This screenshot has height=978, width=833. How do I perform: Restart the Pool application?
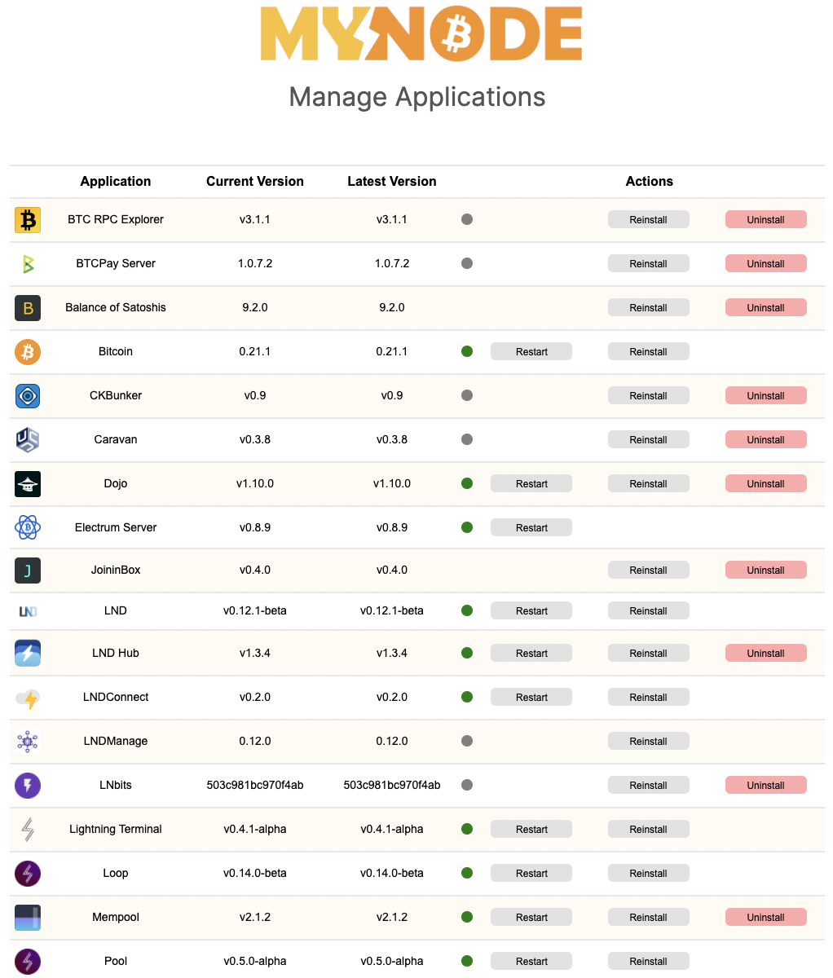pos(531,961)
